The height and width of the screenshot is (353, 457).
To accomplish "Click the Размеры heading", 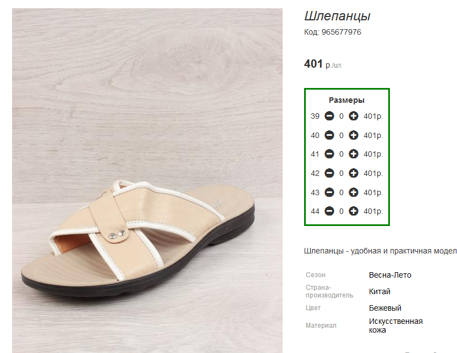I will coord(346,100).
